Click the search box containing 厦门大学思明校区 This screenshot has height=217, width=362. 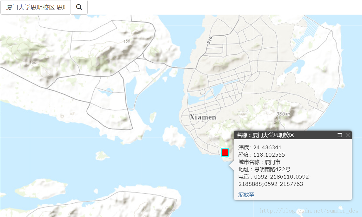(x=35, y=7)
